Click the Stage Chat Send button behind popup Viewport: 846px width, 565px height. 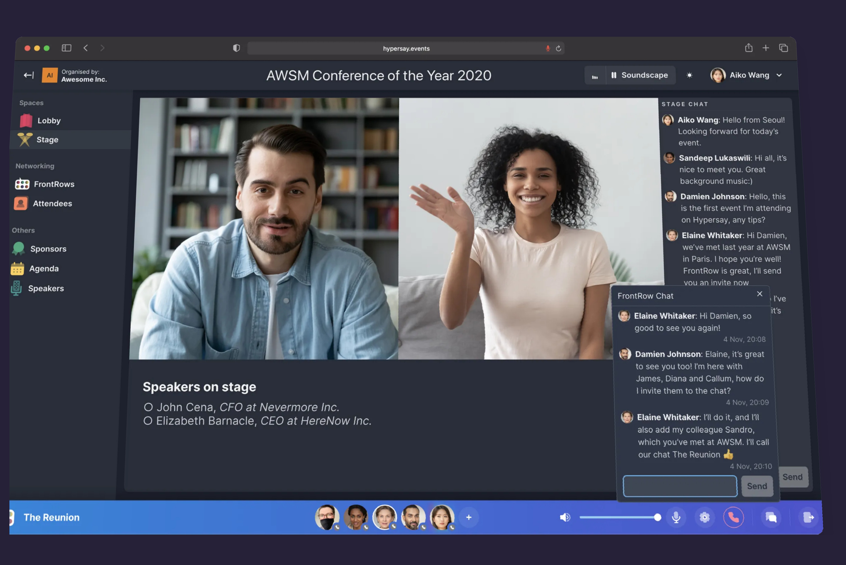pyautogui.click(x=793, y=477)
